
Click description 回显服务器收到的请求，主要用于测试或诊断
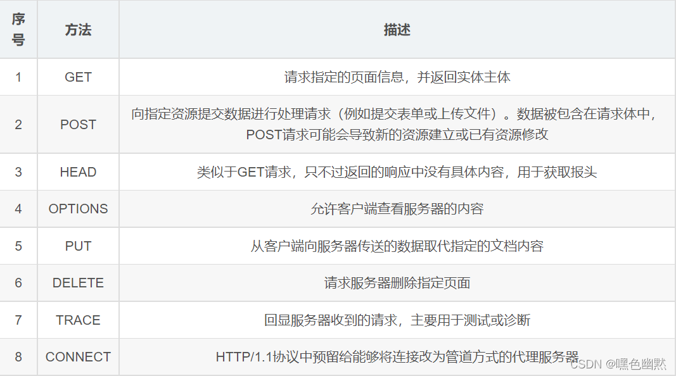point(397,320)
